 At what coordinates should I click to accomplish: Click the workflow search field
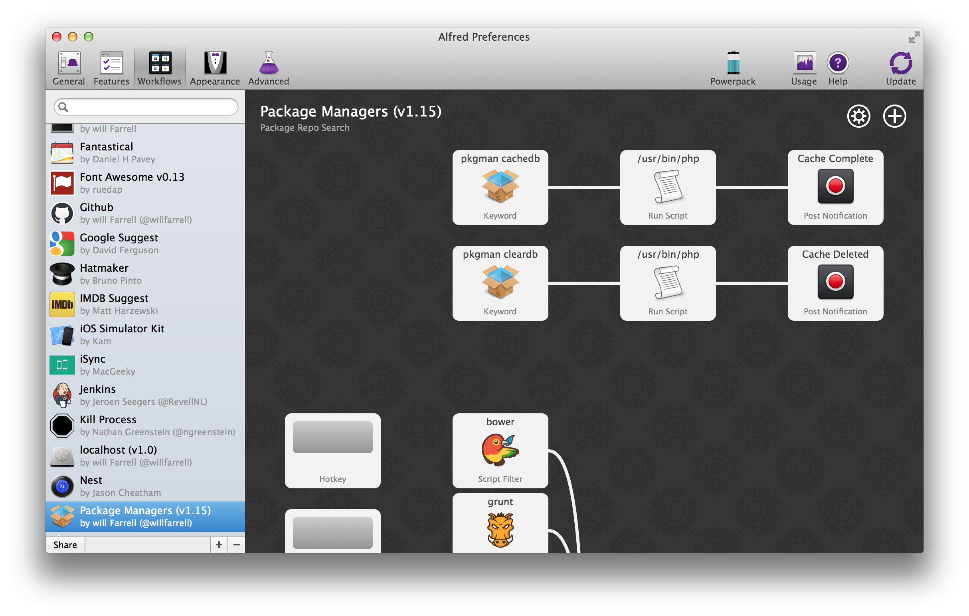pos(146,107)
